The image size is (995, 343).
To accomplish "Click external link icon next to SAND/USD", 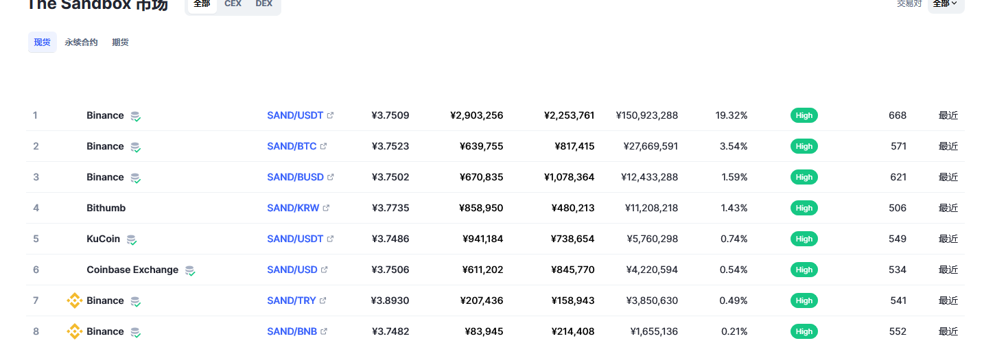I will pyautogui.click(x=324, y=270).
